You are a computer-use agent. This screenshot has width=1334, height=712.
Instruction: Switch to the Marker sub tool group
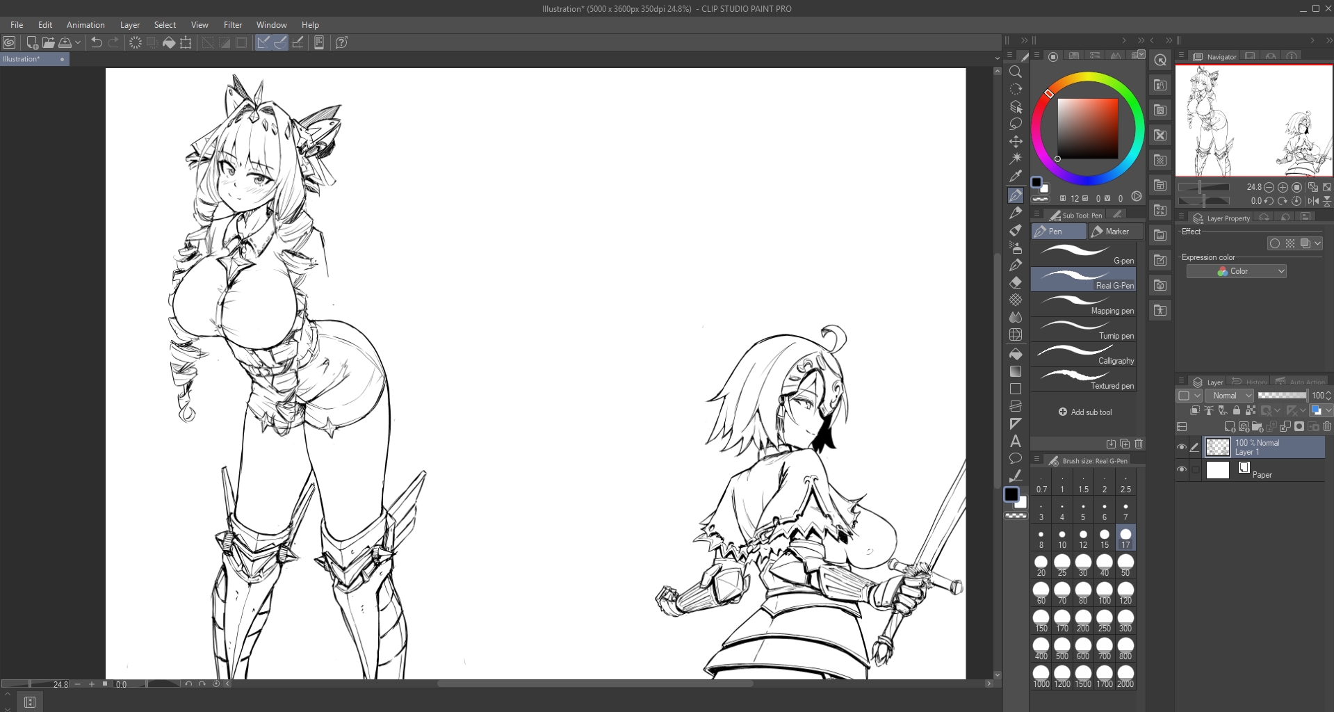[1116, 232]
